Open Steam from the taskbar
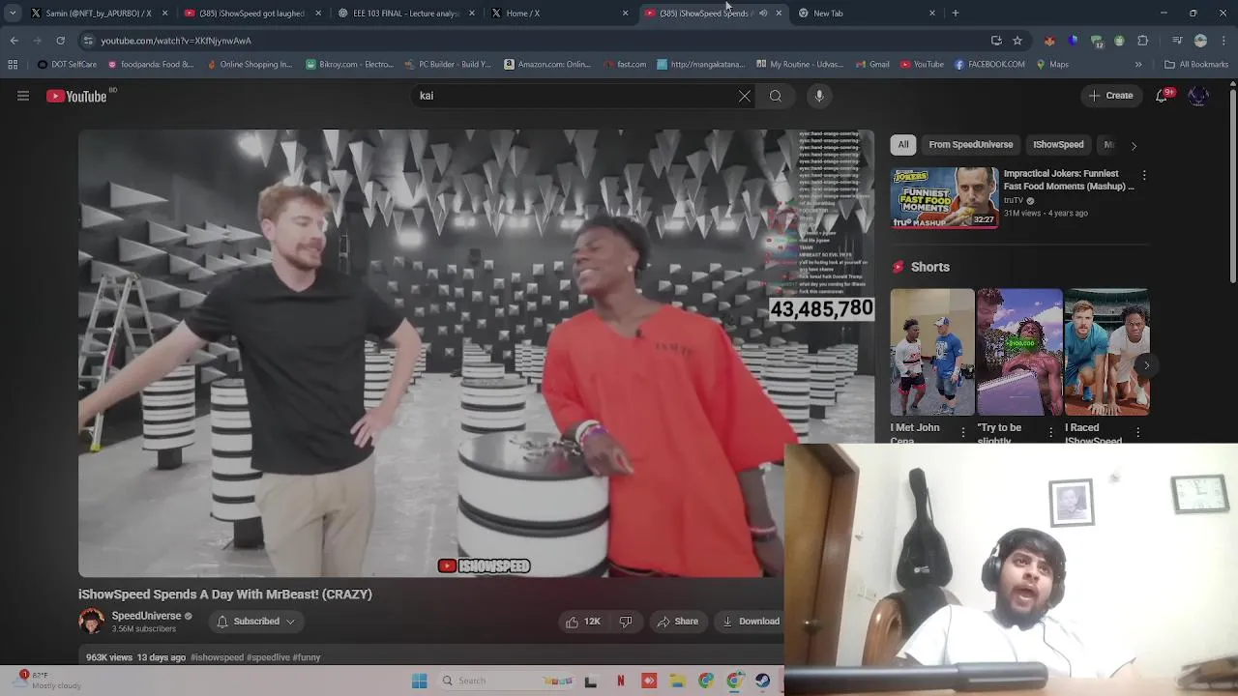The height and width of the screenshot is (696, 1238). click(763, 681)
